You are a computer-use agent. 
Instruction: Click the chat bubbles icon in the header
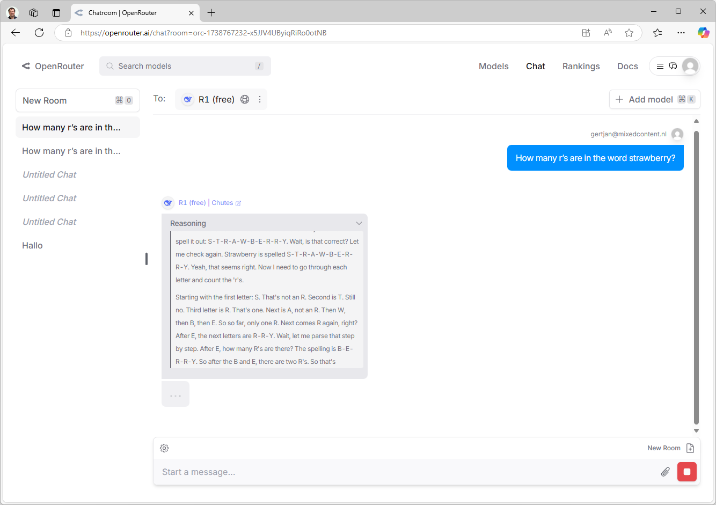(x=673, y=66)
